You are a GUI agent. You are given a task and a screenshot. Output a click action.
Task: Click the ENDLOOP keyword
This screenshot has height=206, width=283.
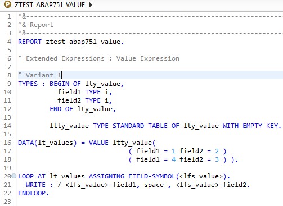click(x=32, y=193)
